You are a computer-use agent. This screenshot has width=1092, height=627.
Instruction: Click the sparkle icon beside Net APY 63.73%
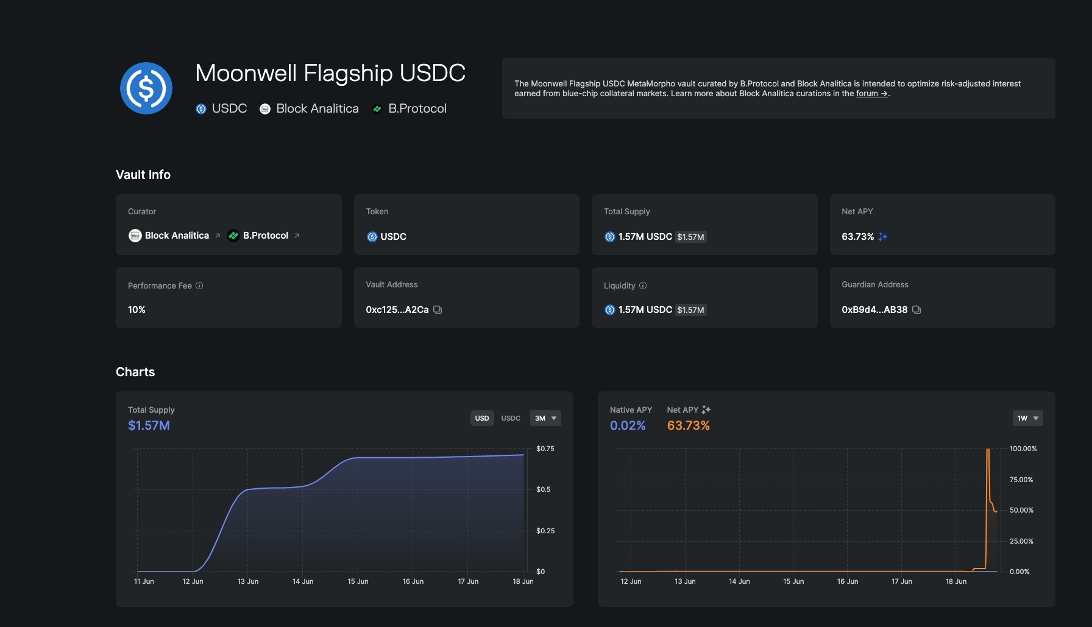click(x=883, y=237)
